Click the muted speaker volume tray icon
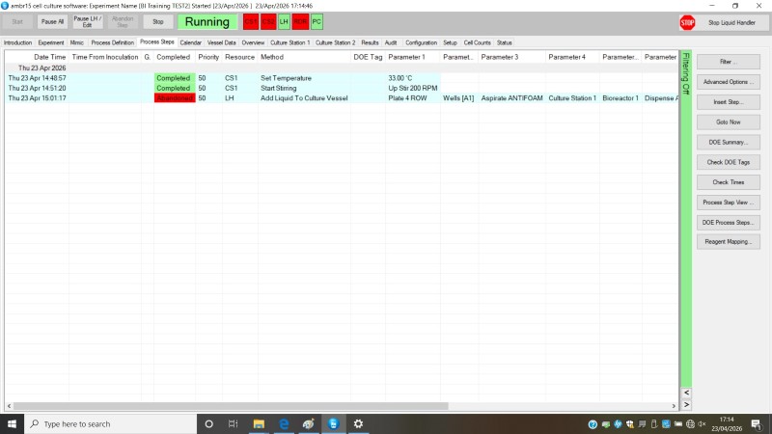This screenshot has height=434, width=772. pos(703,424)
